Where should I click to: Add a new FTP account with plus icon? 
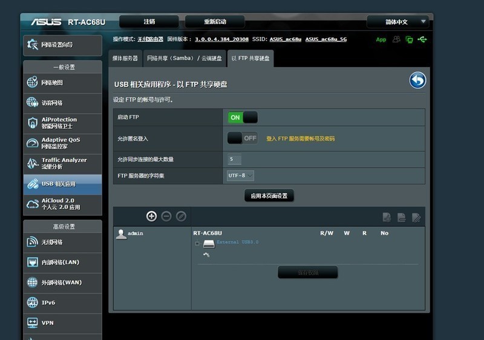[x=151, y=216]
